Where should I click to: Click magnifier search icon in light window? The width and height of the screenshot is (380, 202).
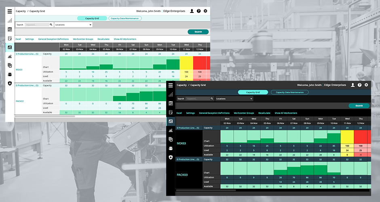pos(51,25)
